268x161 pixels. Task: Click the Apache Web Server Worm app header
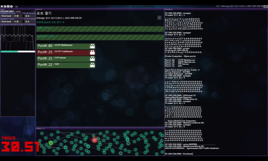18,25
